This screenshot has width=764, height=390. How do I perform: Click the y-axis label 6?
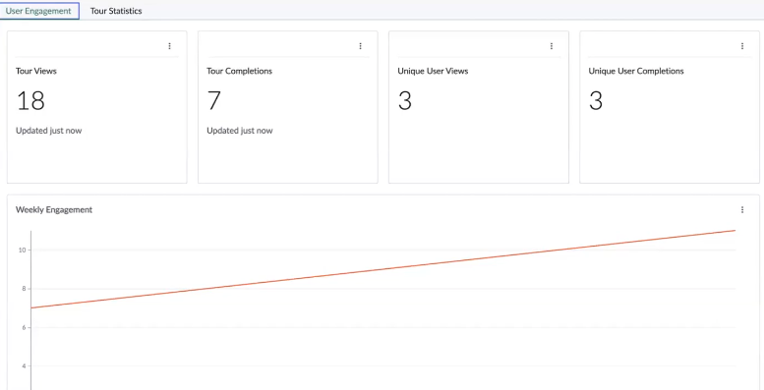tap(24, 328)
